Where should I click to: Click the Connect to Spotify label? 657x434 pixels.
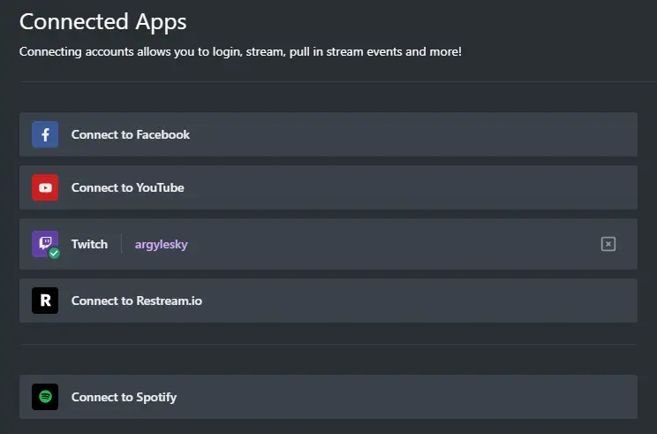point(125,397)
